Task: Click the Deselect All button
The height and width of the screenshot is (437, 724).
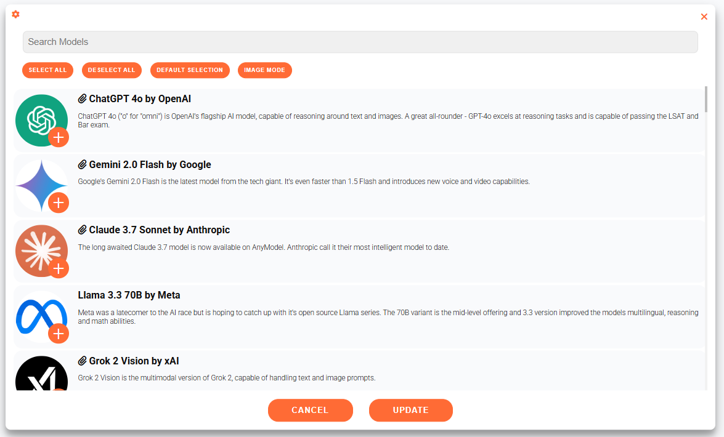Action: 112,70
